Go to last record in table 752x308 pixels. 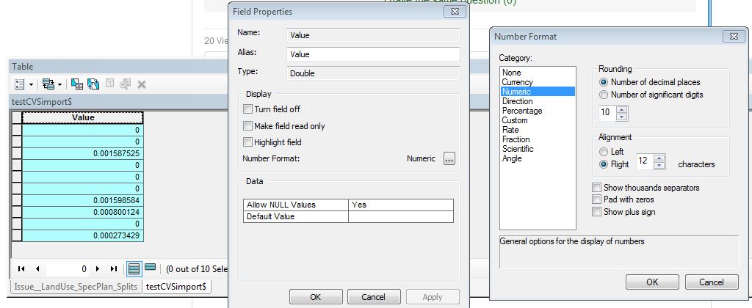click(114, 269)
